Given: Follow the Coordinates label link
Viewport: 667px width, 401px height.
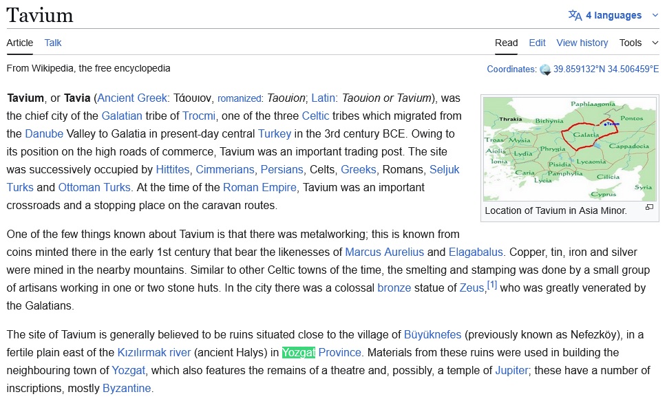Looking at the screenshot, I should coord(511,69).
